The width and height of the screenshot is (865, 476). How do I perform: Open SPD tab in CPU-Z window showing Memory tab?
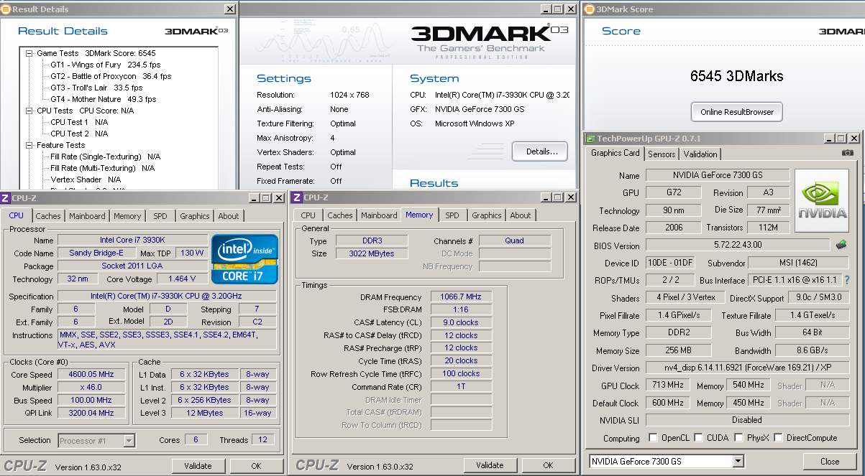(x=452, y=215)
